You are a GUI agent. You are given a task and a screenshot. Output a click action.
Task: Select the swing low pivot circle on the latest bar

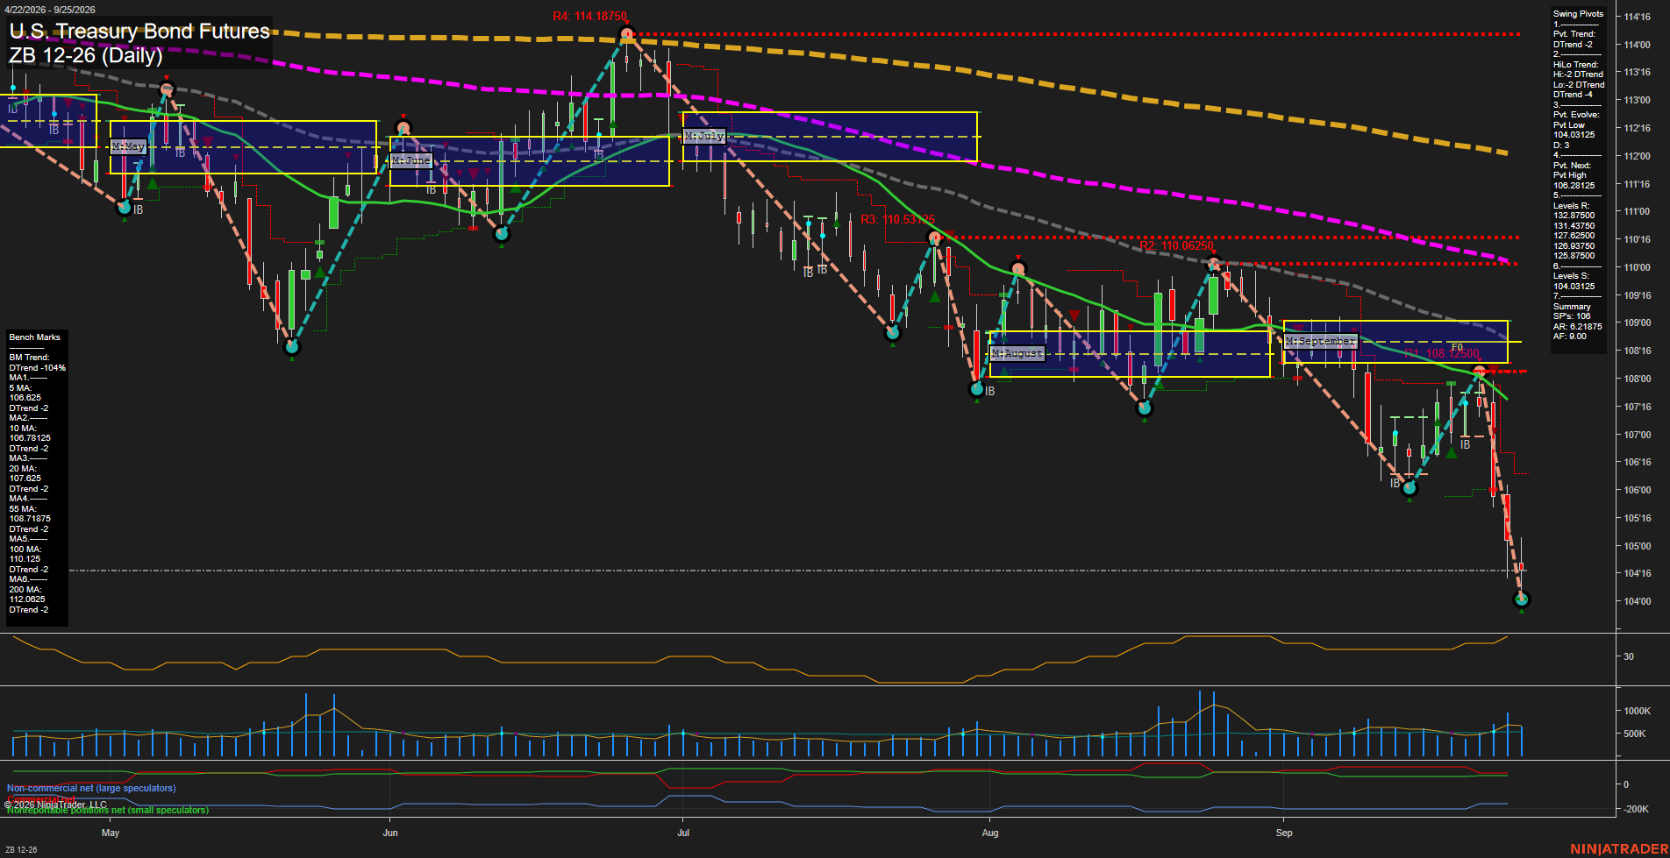click(1522, 599)
